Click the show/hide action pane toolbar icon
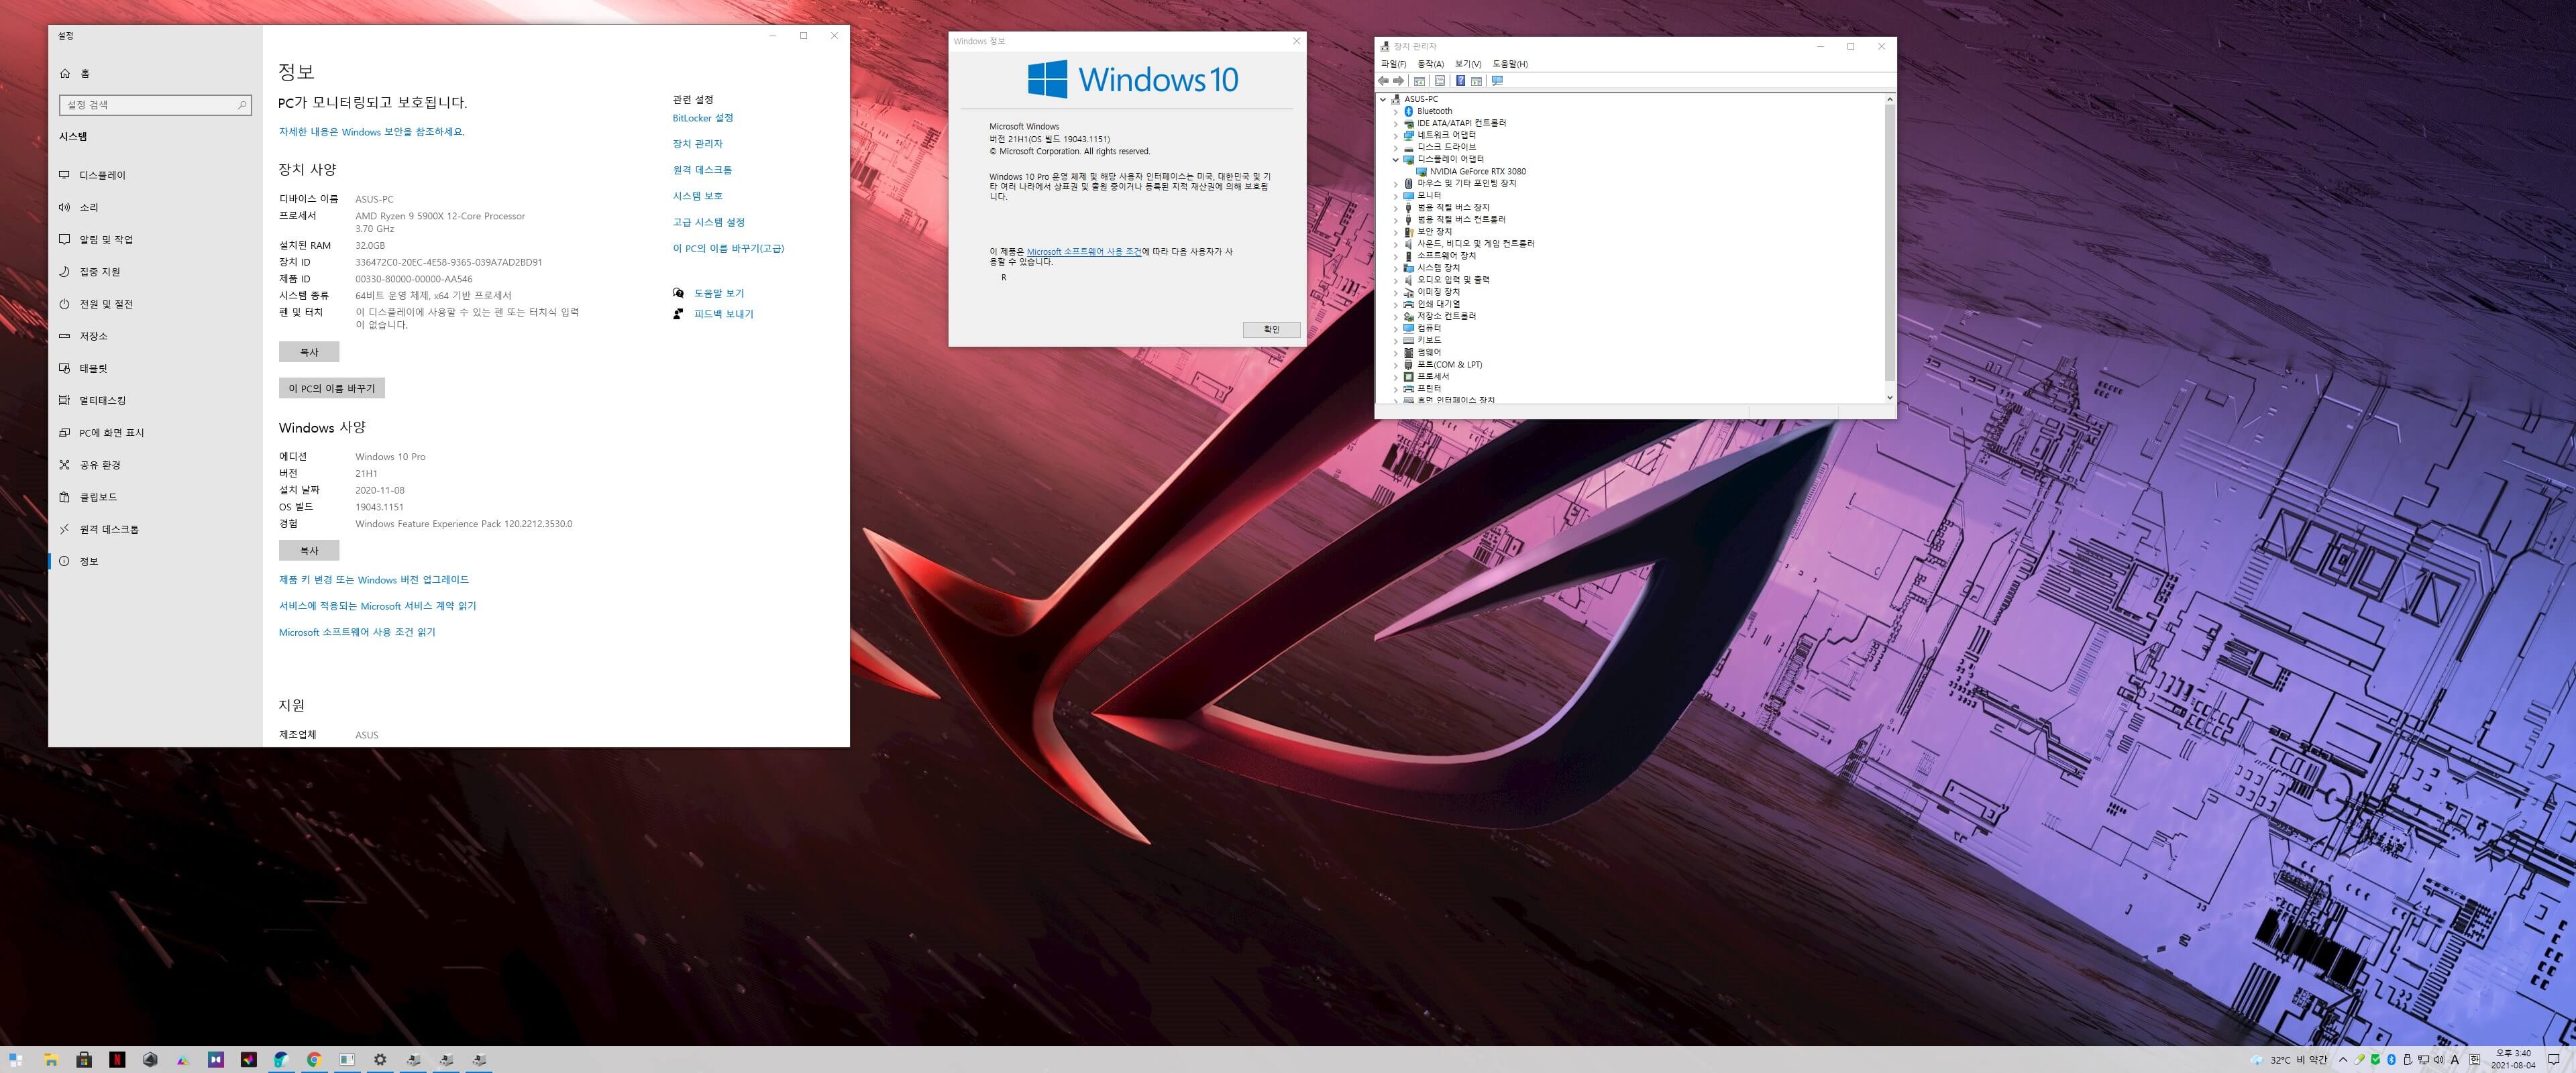The height and width of the screenshot is (1073, 2576). [x=1476, y=81]
